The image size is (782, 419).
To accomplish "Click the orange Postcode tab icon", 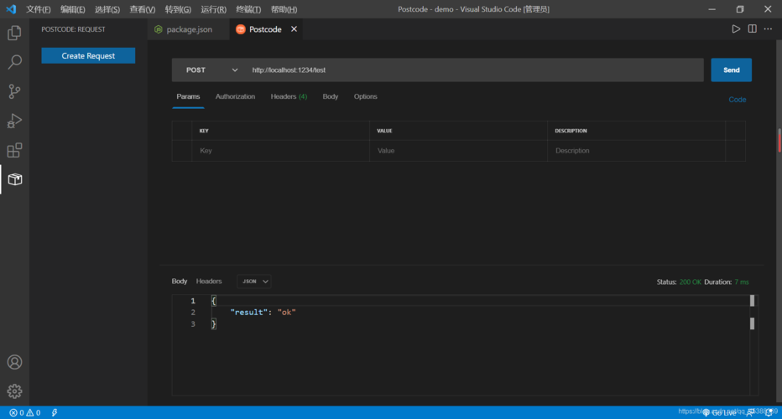I will pos(240,29).
